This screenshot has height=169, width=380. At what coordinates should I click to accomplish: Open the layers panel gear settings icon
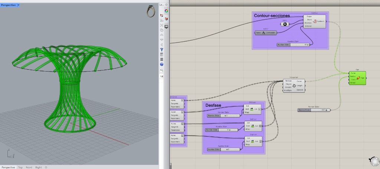tap(167, 5)
